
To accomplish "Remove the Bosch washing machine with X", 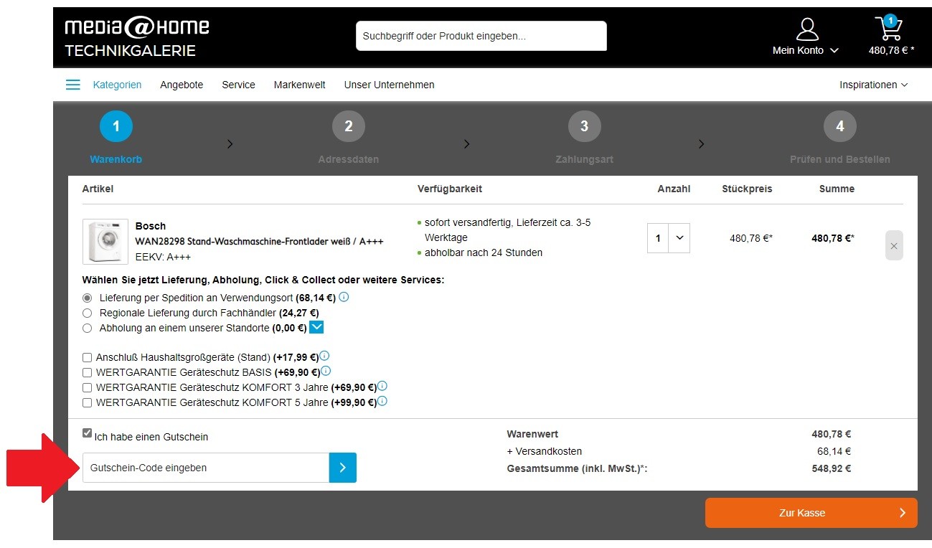I will click(894, 245).
